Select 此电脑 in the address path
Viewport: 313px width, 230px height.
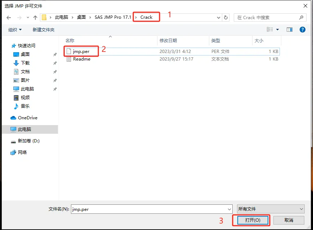point(62,17)
